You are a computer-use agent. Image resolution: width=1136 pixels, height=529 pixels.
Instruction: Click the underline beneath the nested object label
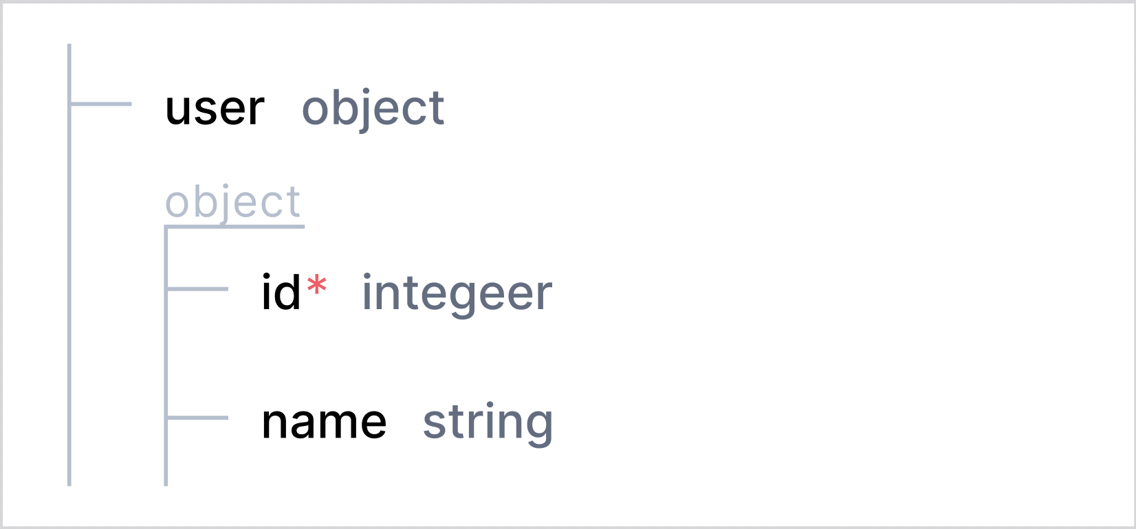(x=234, y=226)
